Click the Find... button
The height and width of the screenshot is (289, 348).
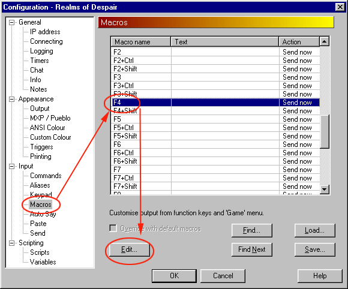click(x=251, y=230)
